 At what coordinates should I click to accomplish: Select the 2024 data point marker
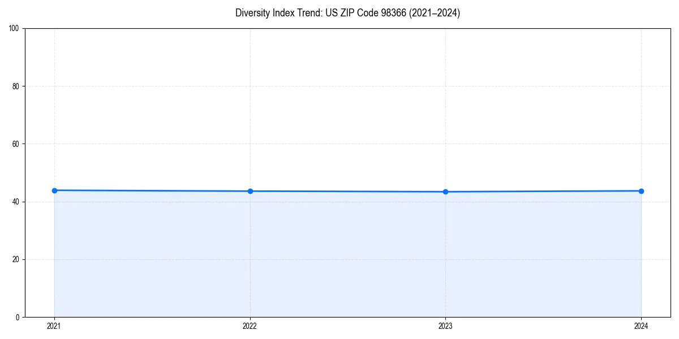click(x=641, y=191)
